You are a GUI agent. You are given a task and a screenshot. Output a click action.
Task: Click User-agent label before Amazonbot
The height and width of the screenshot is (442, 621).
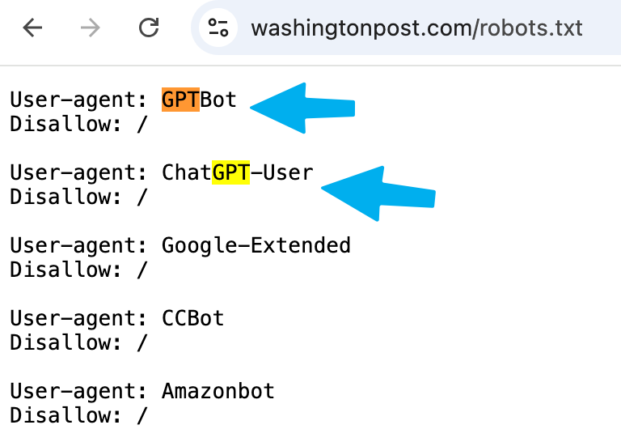pos(78,392)
